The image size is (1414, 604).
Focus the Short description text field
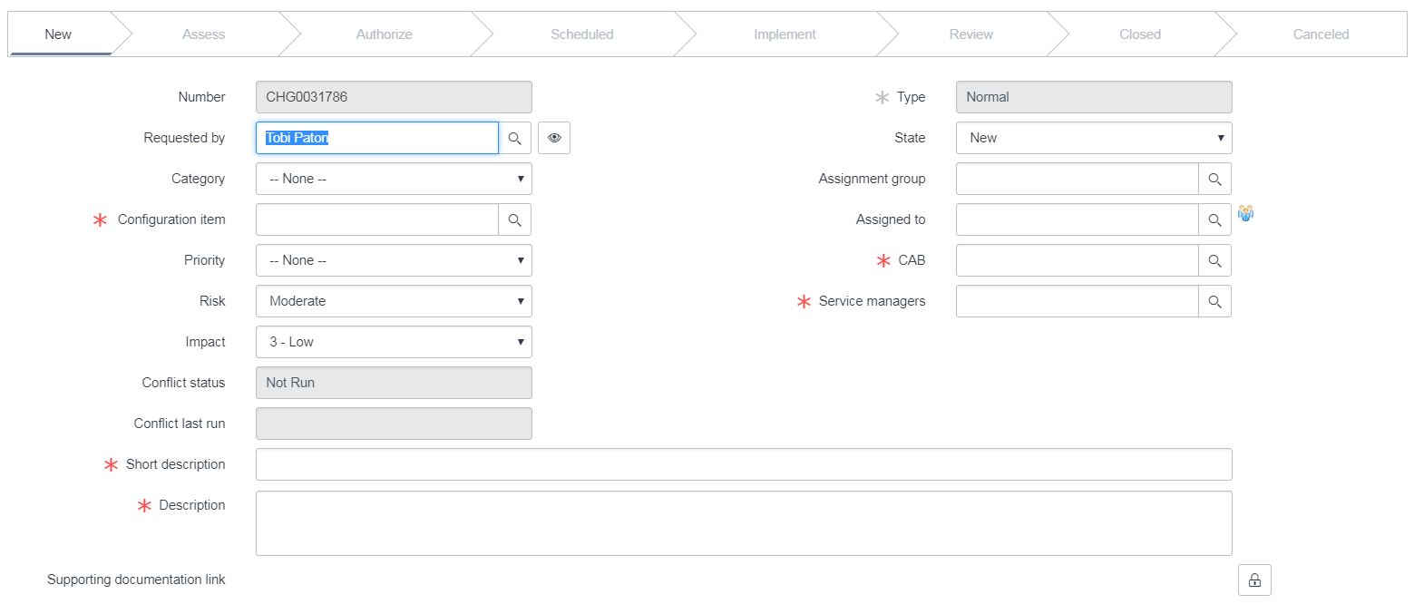(x=743, y=464)
